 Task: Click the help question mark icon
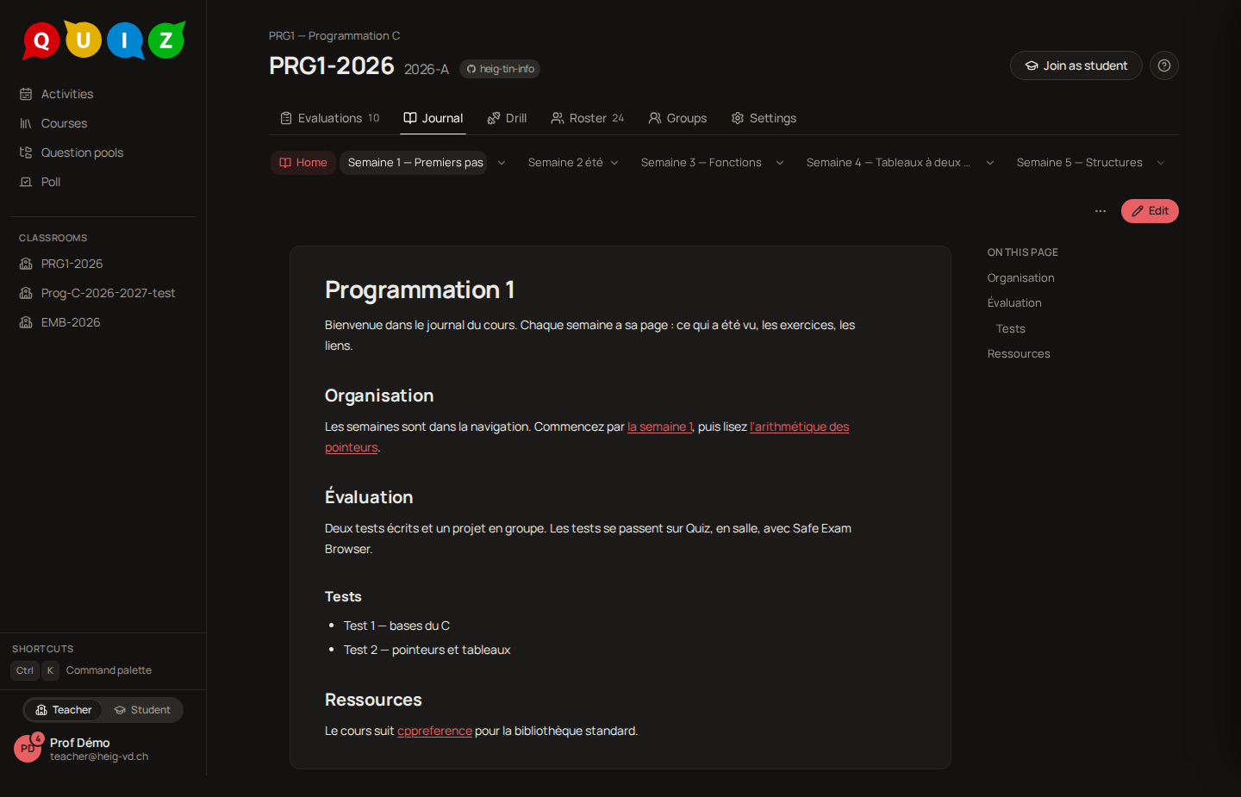(x=1164, y=65)
